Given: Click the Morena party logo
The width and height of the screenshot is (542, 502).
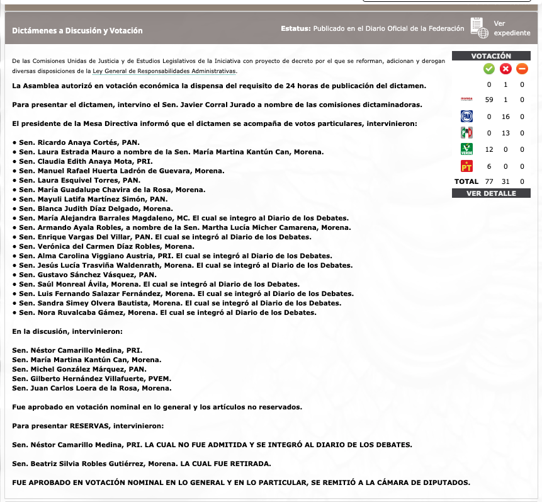Looking at the screenshot, I should (x=466, y=100).
